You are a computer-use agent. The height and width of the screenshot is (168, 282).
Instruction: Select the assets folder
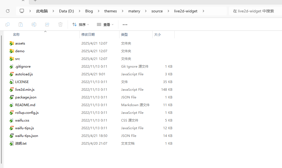20,43
